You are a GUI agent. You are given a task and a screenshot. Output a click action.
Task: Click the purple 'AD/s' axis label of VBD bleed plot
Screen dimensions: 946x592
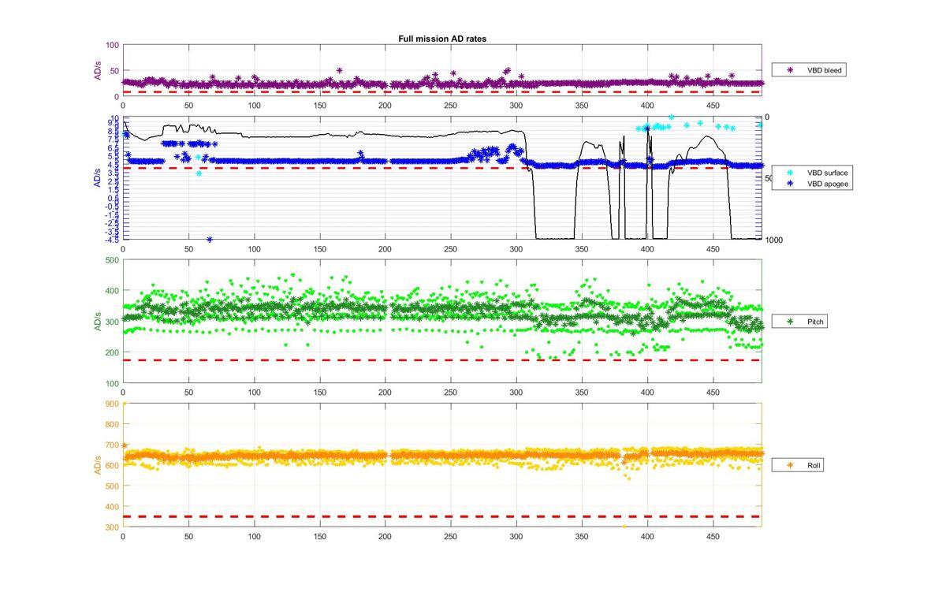coord(99,71)
